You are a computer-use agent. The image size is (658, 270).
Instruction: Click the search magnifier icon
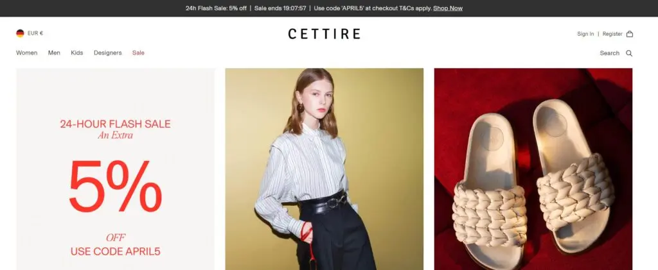point(629,53)
